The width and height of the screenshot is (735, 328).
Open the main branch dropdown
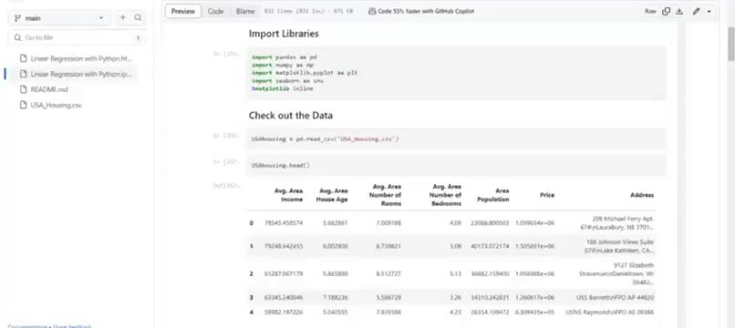[x=59, y=18]
